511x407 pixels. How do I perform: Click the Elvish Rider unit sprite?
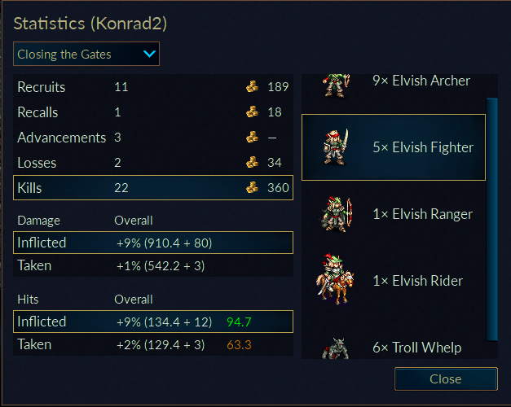pyautogui.click(x=335, y=279)
